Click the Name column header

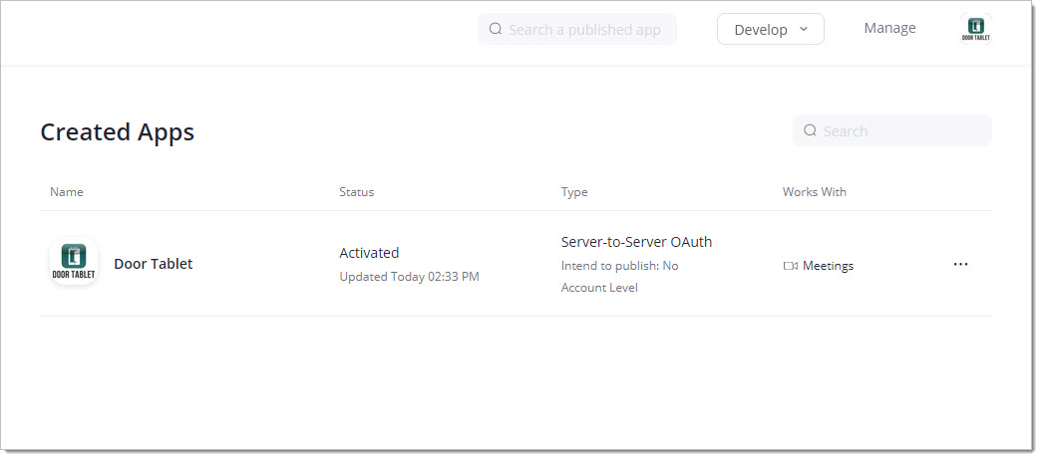pos(67,192)
